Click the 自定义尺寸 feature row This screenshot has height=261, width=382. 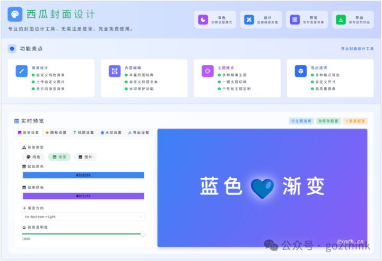tap(323, 82)
